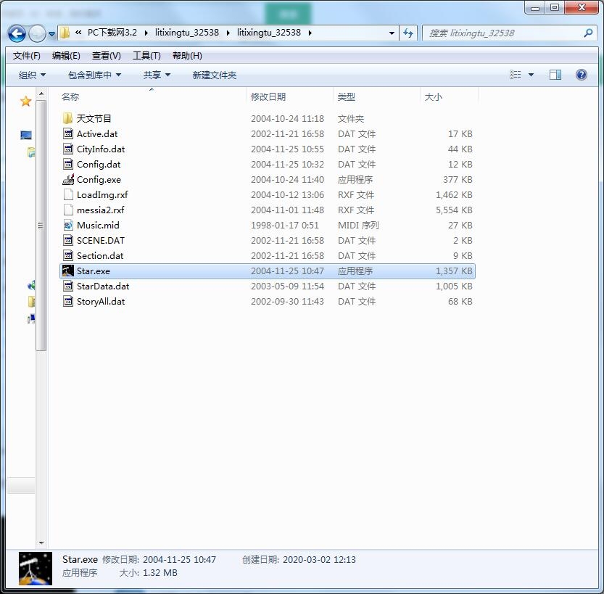The height and width of the screenshot is (594, 604).
Task: Click the blue help question mark icon
Action: (x=582, y=75)
